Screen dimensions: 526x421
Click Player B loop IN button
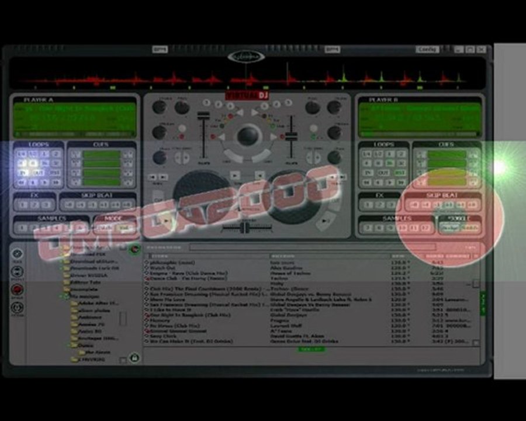(x=368, y=173)
